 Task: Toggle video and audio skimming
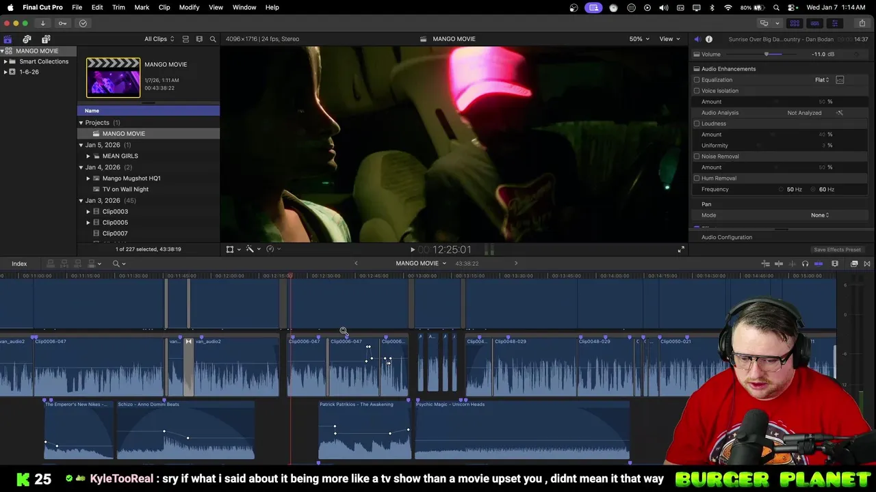point(779,264)
